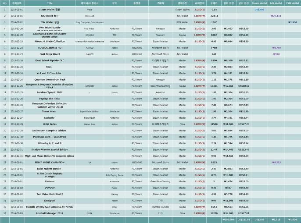Select the 'Steam Wallet' column header
The width and height of the screenshot is (301, 223).
click(x=259, y=3)
